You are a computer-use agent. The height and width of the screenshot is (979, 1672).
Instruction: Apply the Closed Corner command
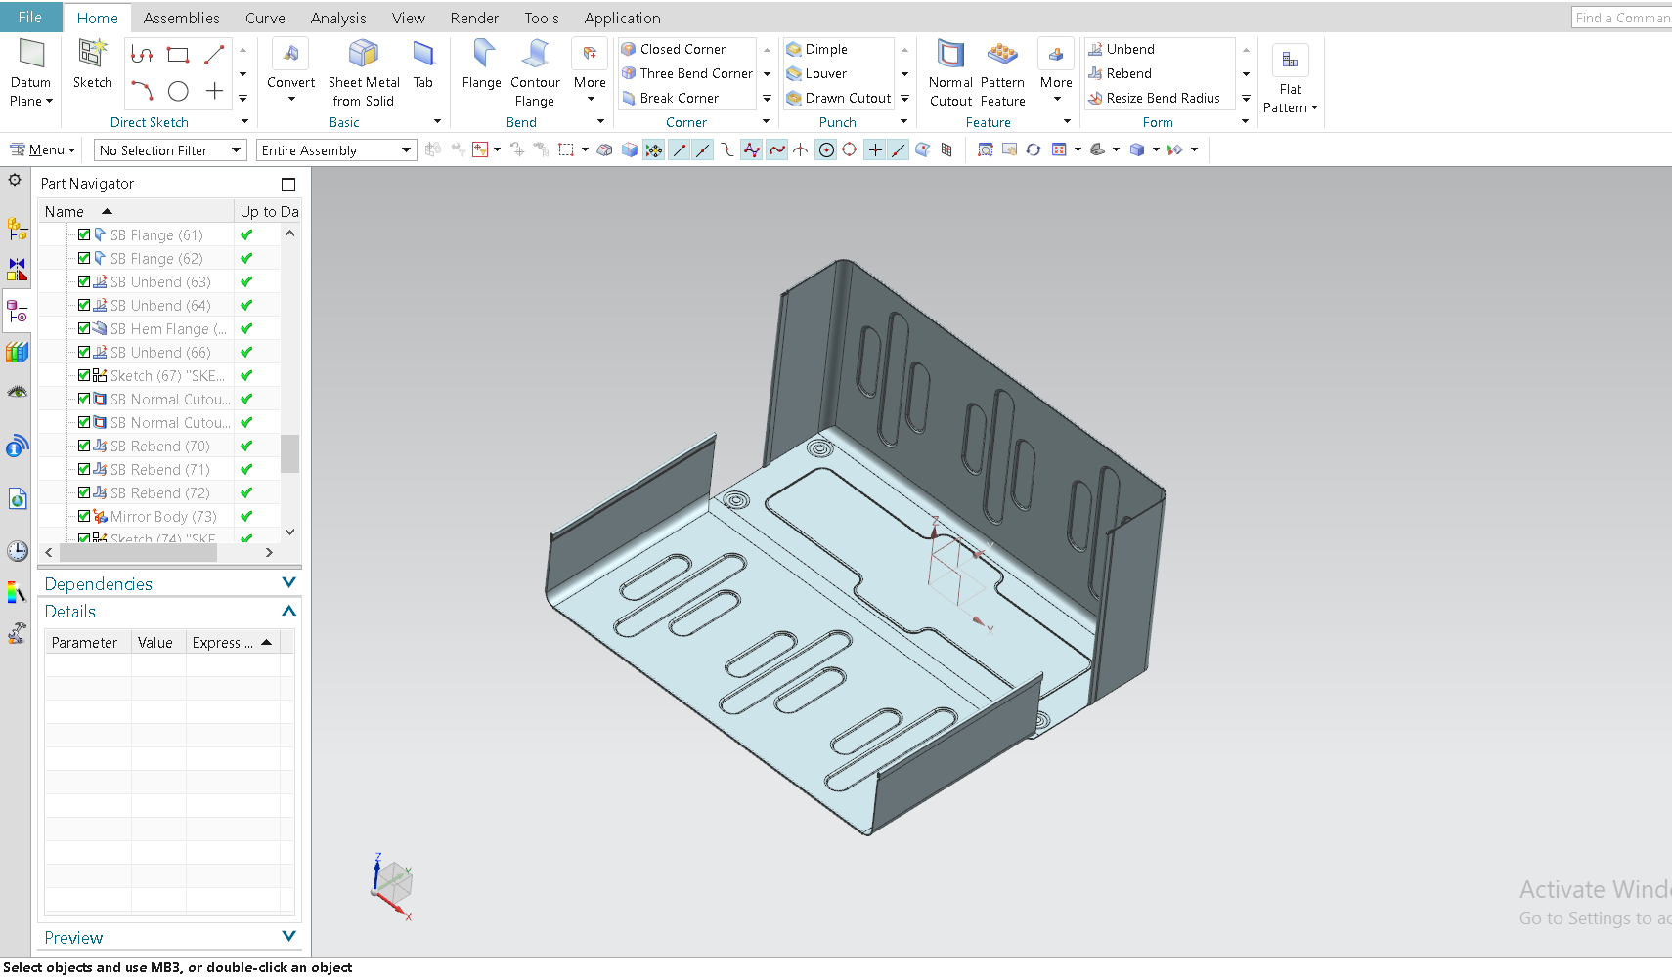click(684, 48)
